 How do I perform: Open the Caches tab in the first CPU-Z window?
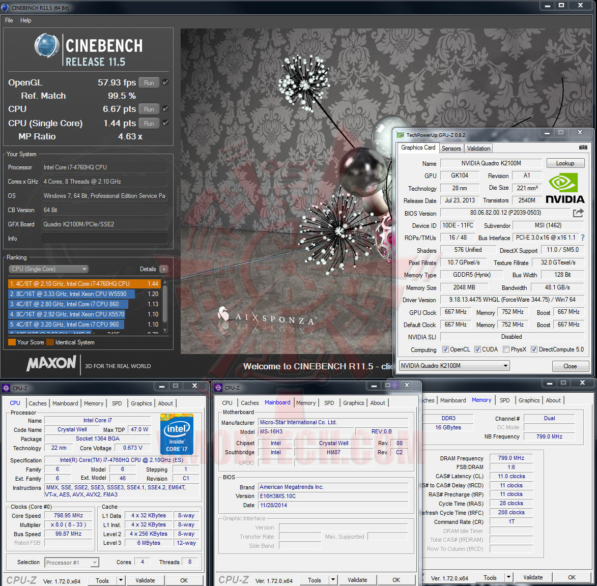tap(38, 403)
